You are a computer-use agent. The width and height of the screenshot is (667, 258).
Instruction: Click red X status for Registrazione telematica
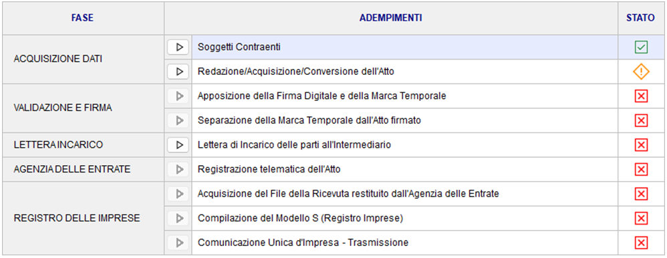[x=641, y=170]
